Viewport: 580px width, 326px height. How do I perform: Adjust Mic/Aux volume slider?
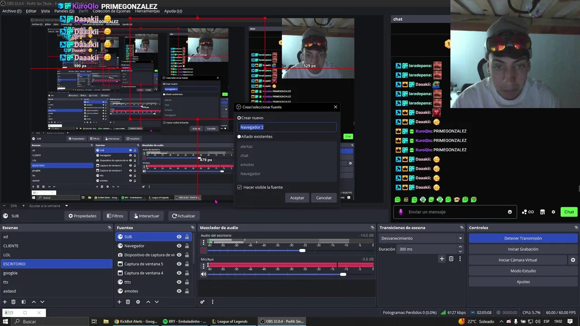[343, 274]
